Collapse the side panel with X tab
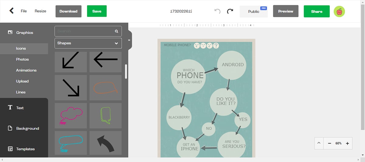This screenshot has height=162, width=365. [x=129, y=40]
